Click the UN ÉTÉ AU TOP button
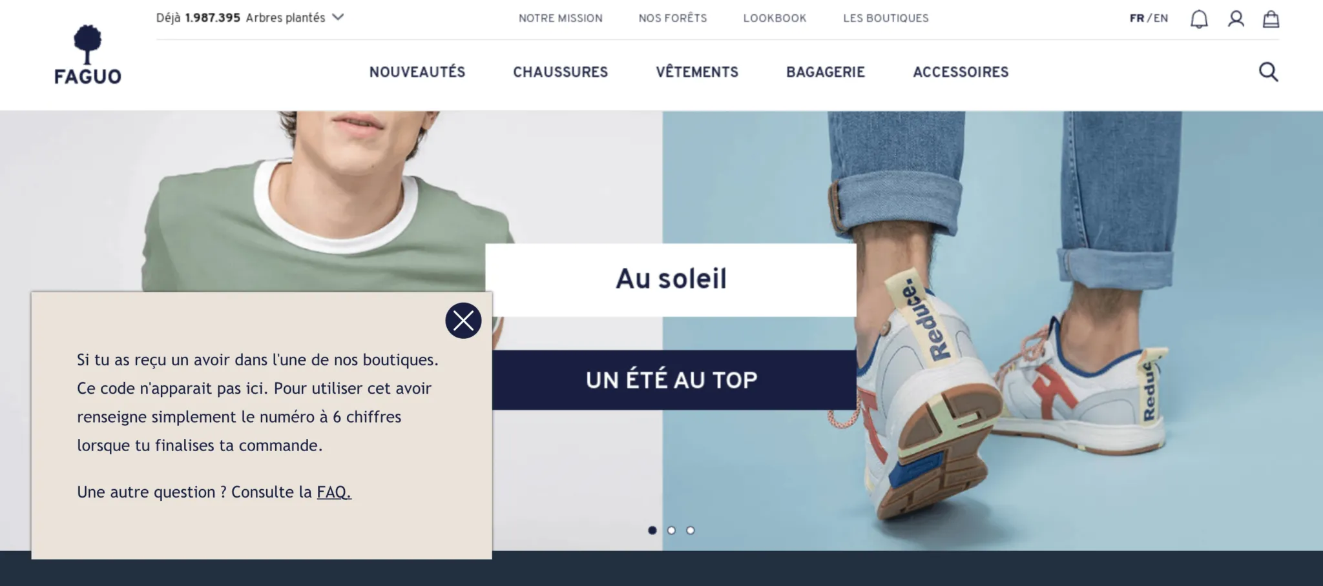Image resolution: width=1323 pixels, height=586 pixels. [x=672, y=380]
